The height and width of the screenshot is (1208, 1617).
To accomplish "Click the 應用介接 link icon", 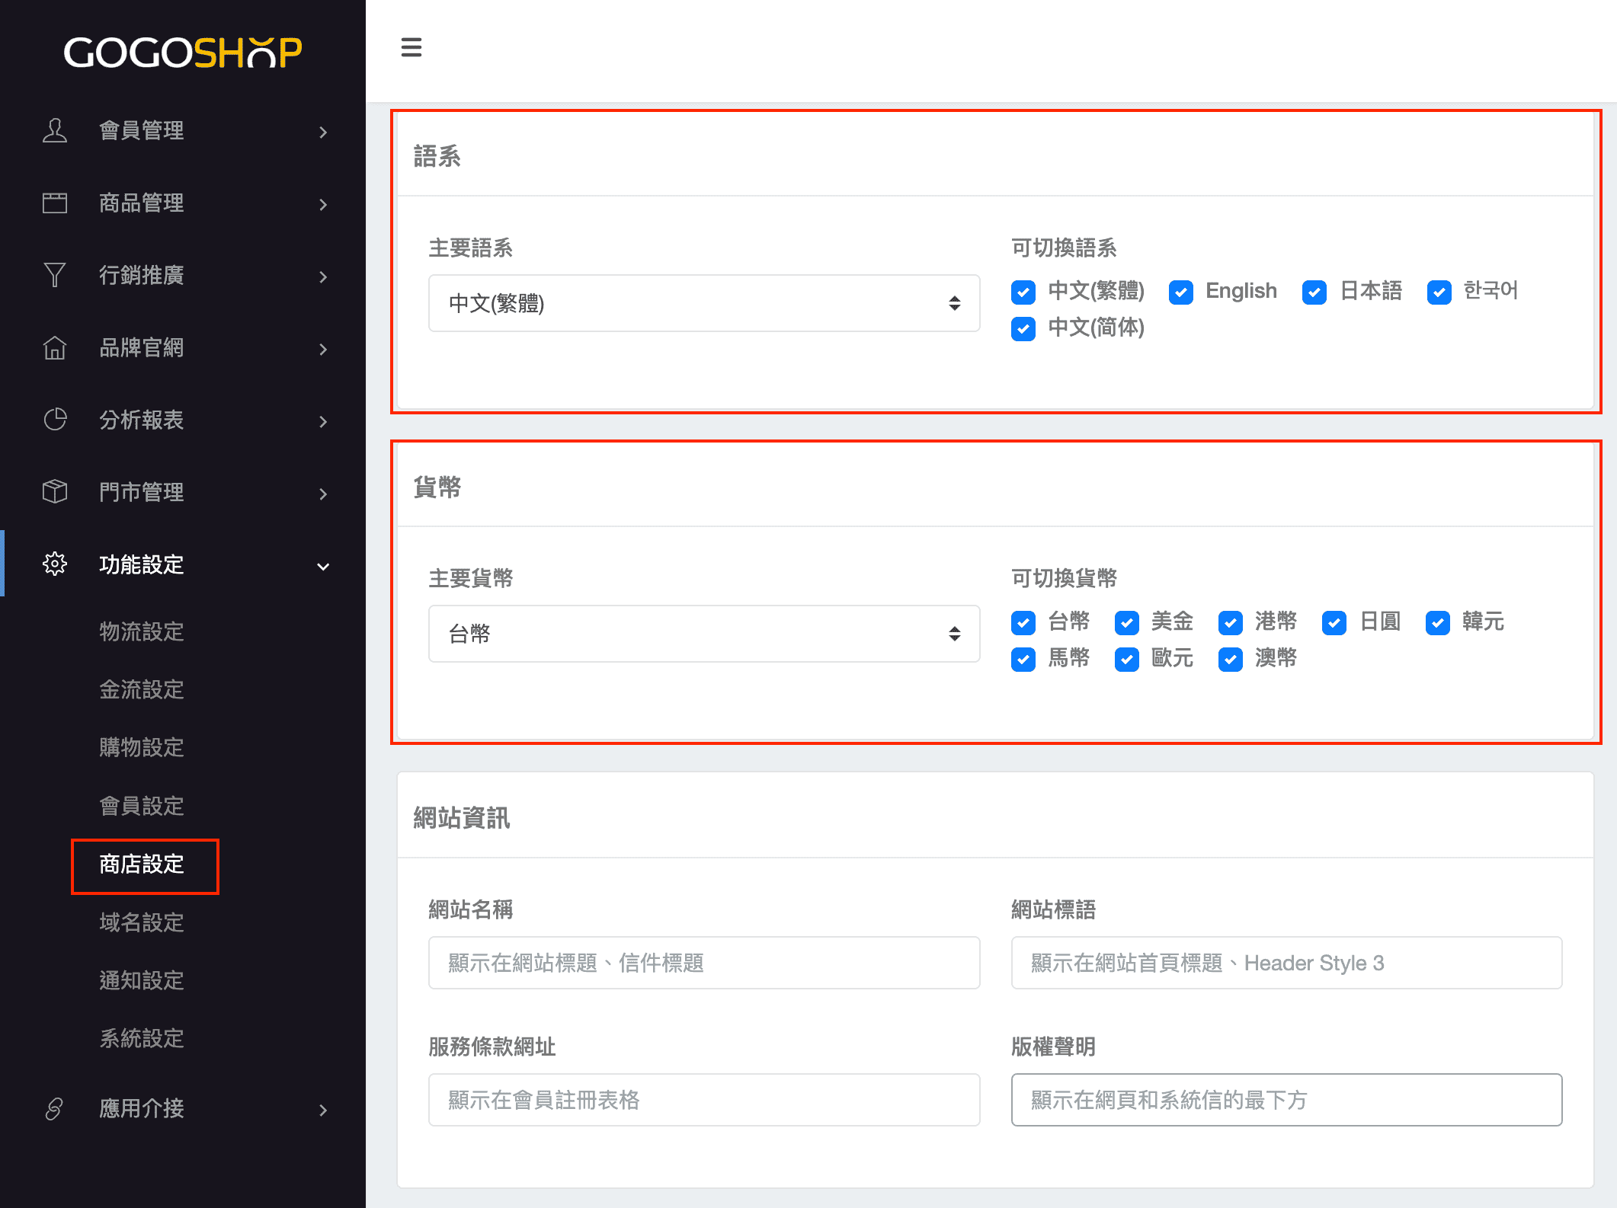I will [55, 1109].
